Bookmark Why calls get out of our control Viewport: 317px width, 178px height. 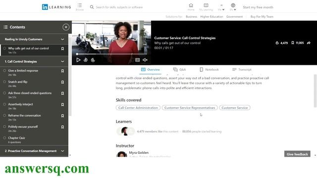click(63, 48)
